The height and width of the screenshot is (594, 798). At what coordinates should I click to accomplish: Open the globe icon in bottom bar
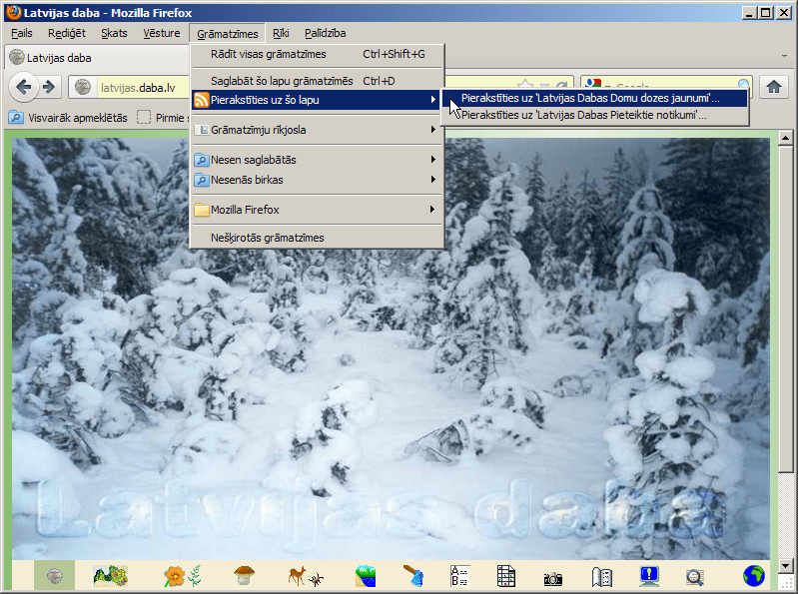pyautogui.click(x=754, y=576)
